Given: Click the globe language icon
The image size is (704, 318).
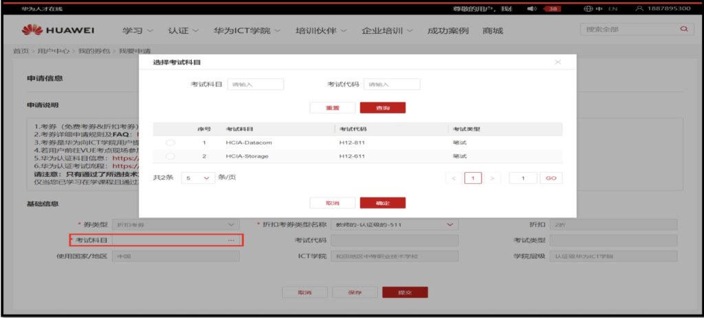Looking at the screenshot, I should click(x=588, y=8).
